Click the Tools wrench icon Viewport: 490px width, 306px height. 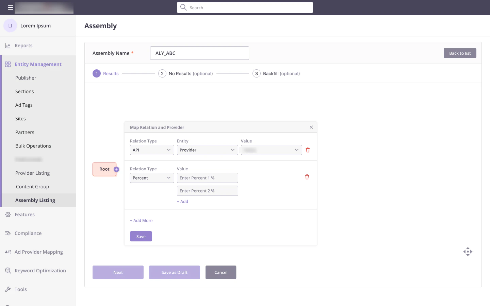8,289
